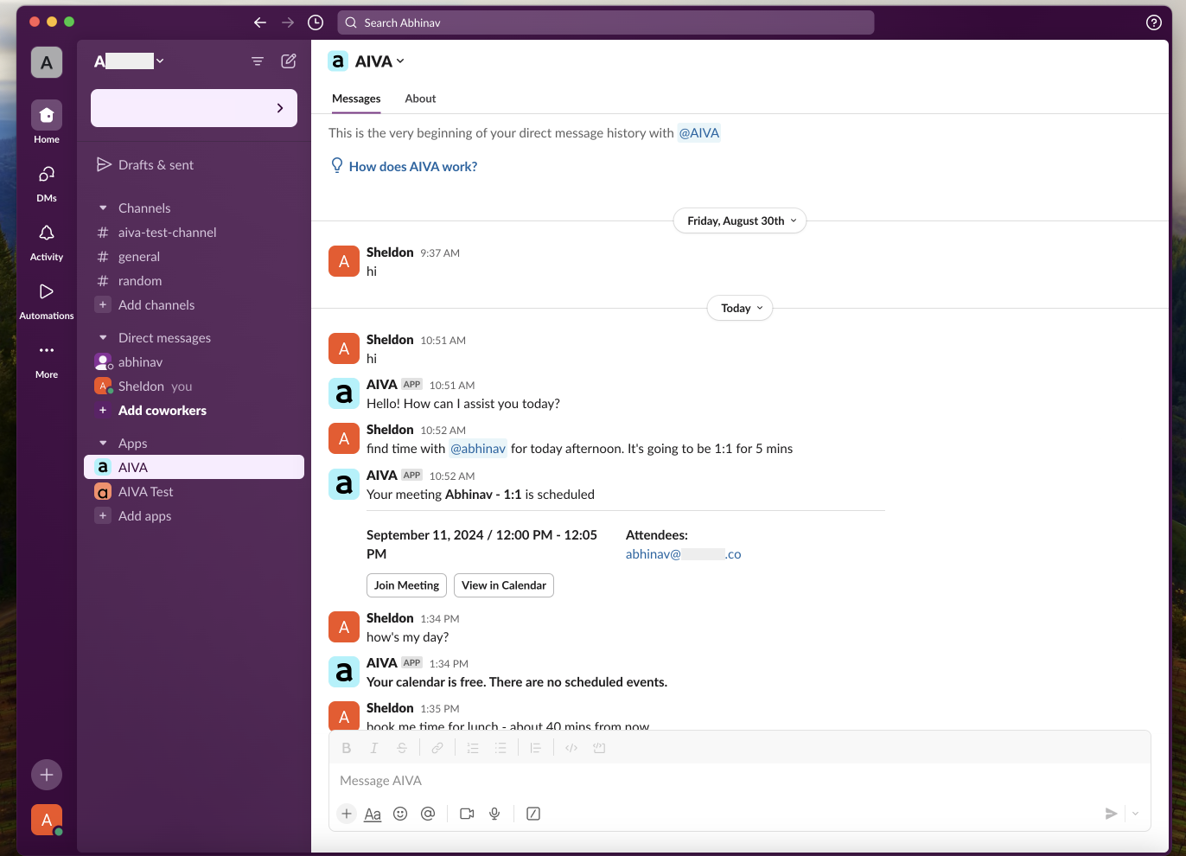Viewport: 1186px width, 856px height.
Task: Click the banner chevron arrow in sidebar
Action: pyautogui.click(x=280, y=108)
